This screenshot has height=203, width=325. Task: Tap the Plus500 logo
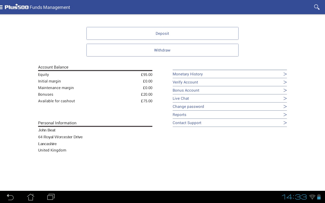coord(17,7)
